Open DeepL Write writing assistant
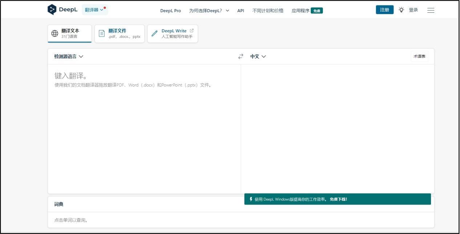Screen dimensions: 460x234 click(x=173, y=33)
